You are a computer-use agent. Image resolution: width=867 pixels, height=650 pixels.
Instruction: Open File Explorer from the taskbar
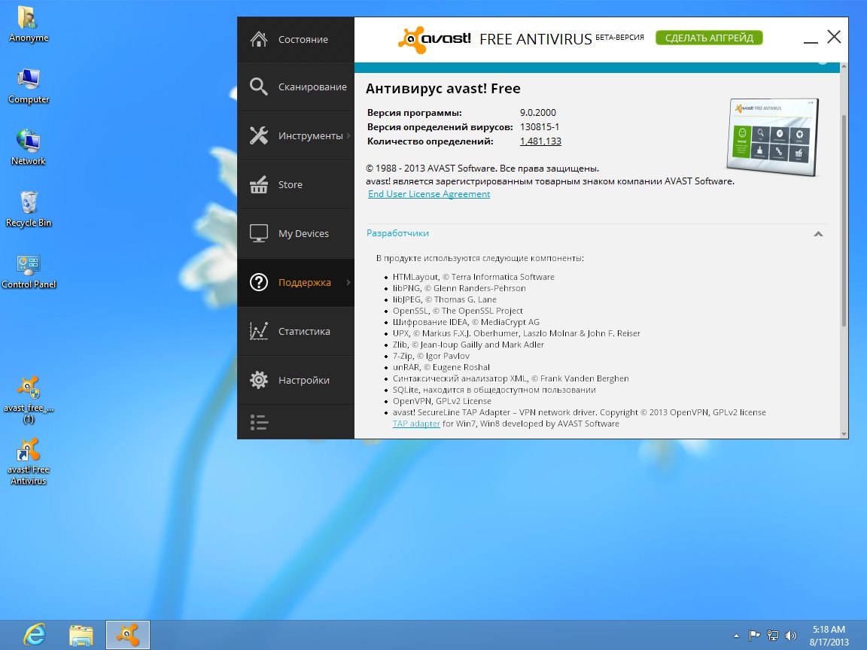point(81,635)
